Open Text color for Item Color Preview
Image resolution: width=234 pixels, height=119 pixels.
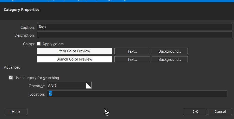click(x=132, y=51)
